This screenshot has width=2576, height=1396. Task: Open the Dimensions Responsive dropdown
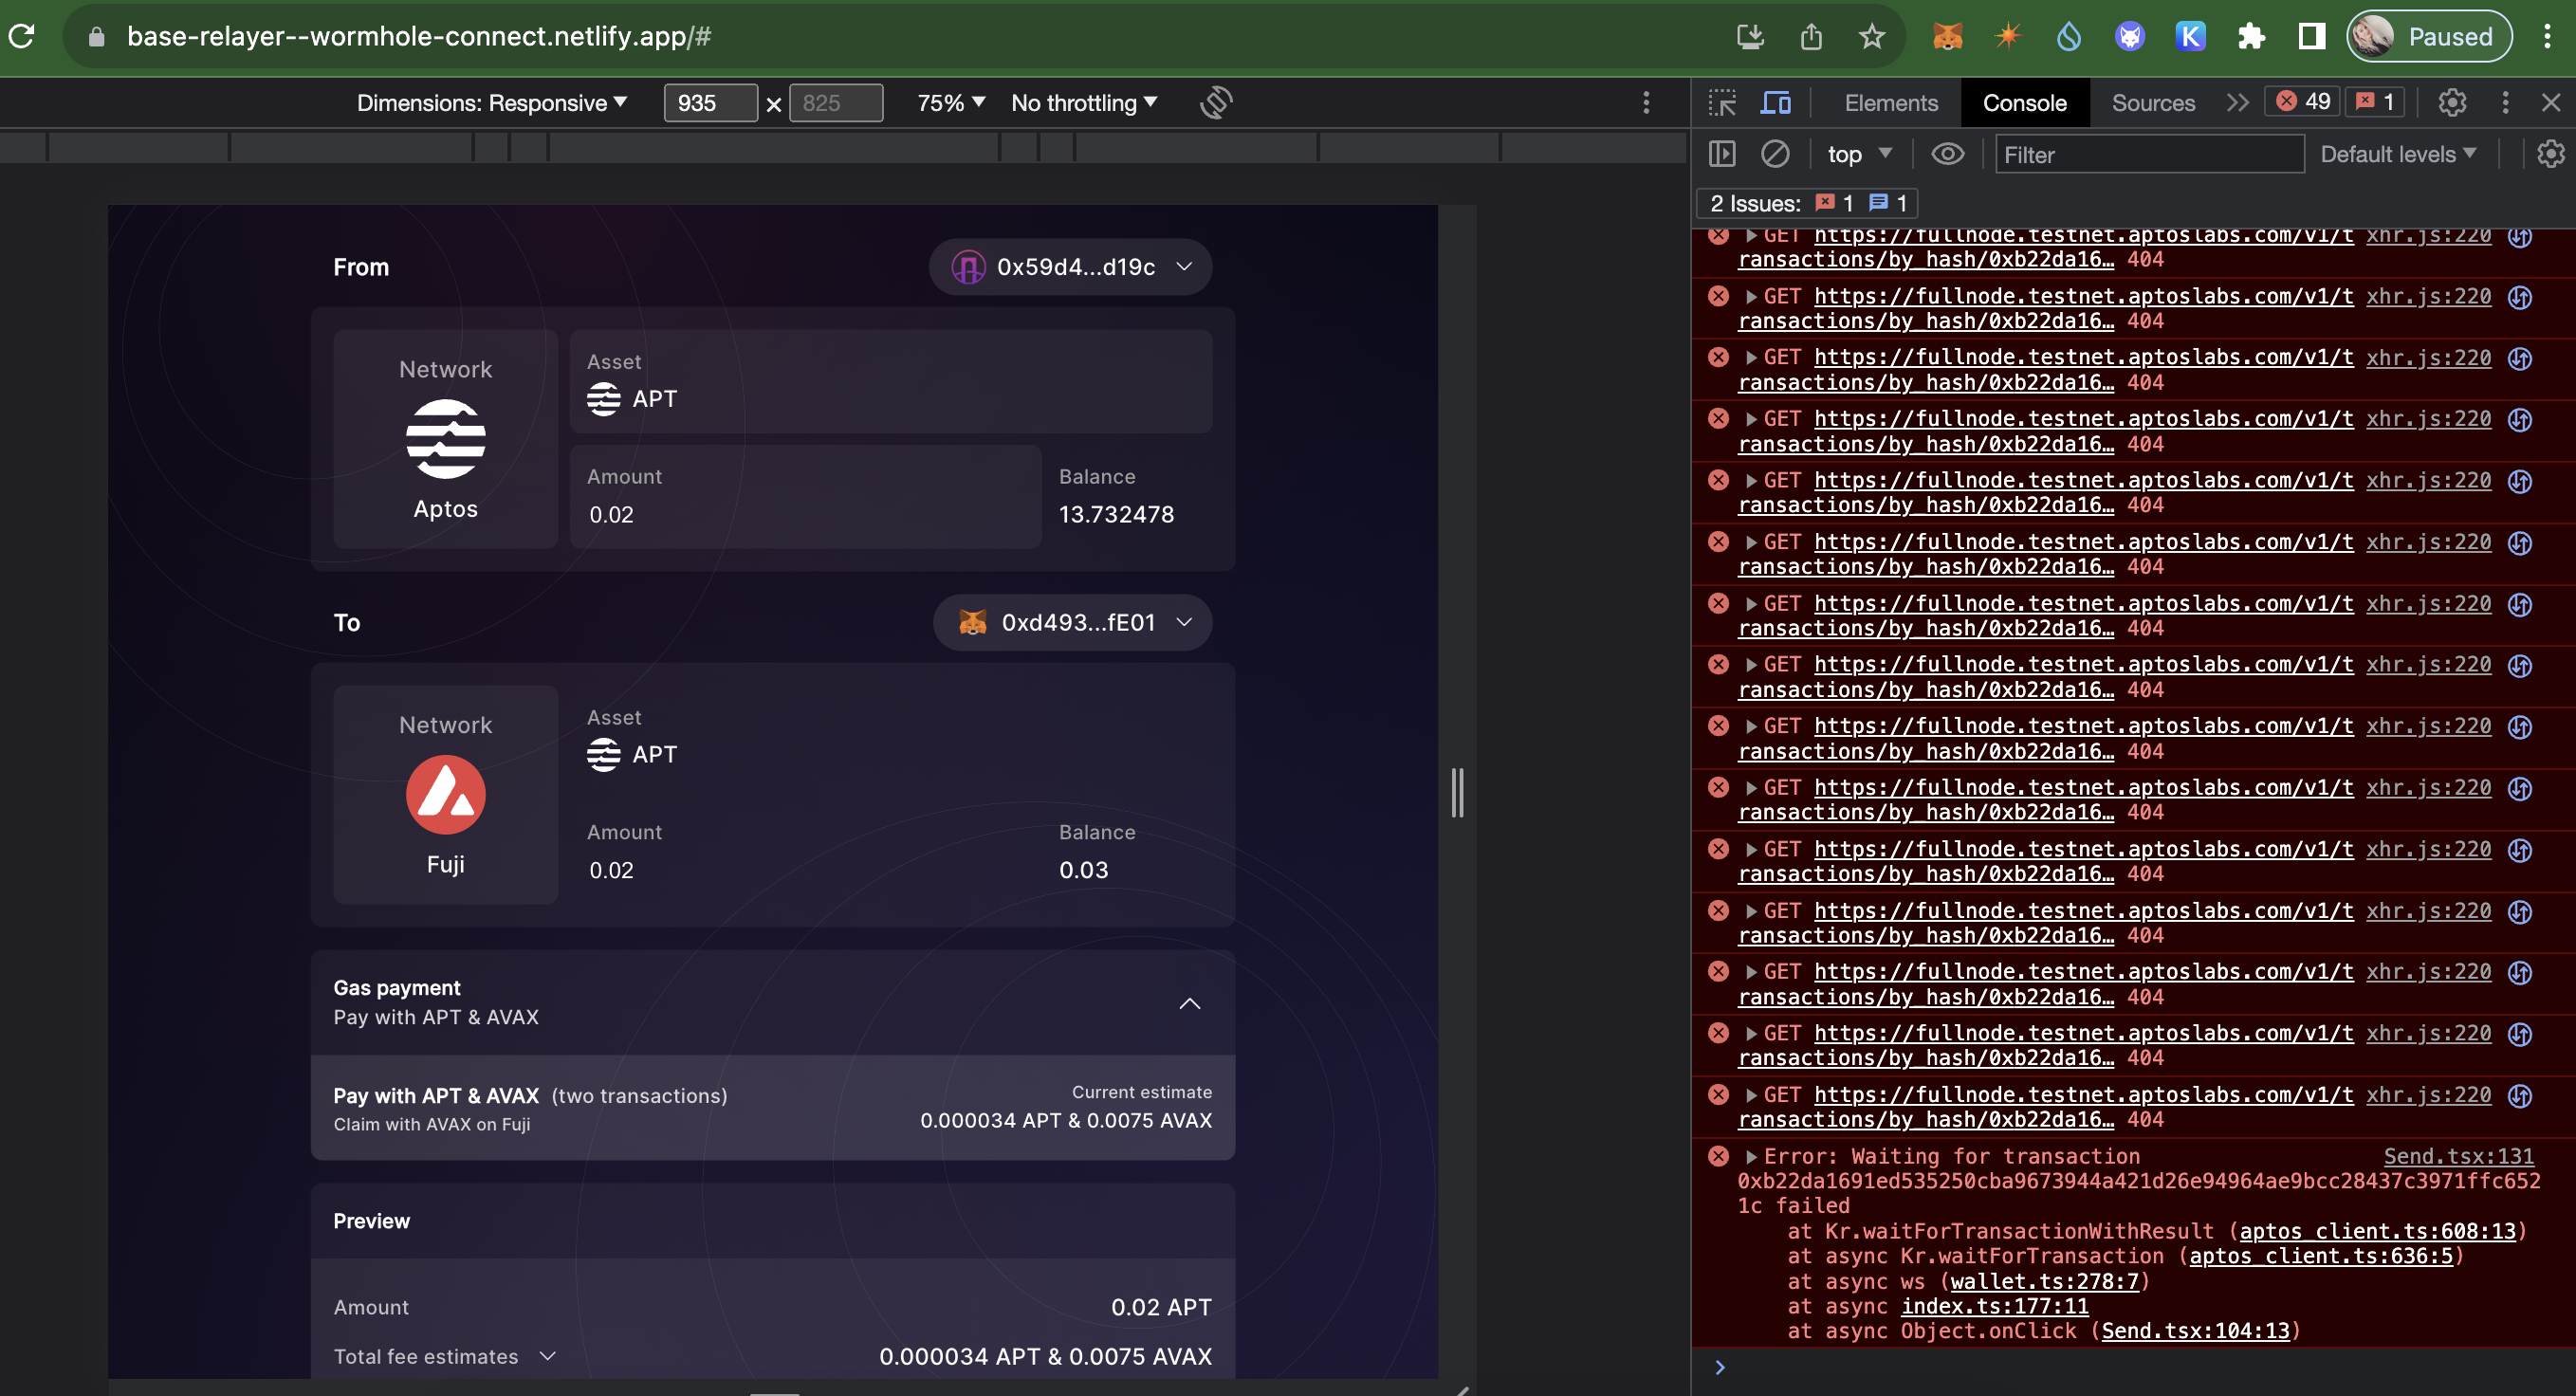click(492, 102)
